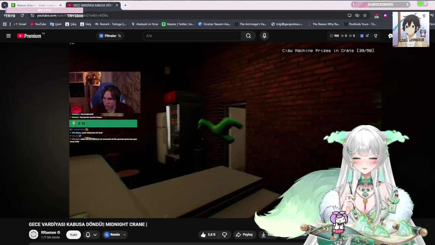Screen dimensions: 435x245
Task: Open the trophy icon in header
Action: coord(376,36)
